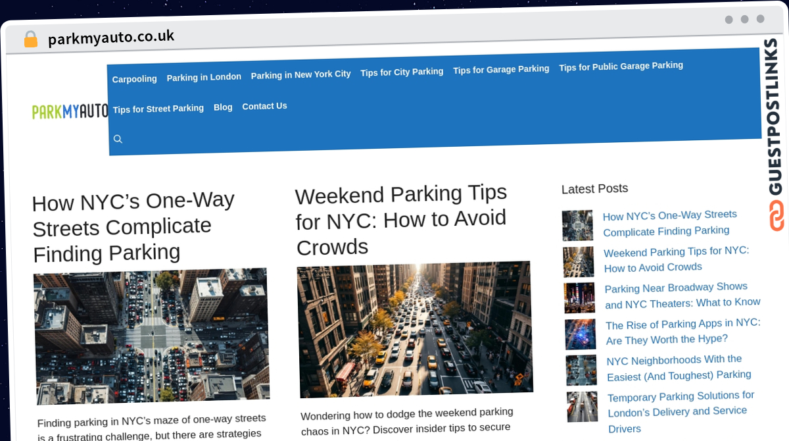Open the Contact Us page
This screenshot has height=441, width=789.
[x=264, y=106]
